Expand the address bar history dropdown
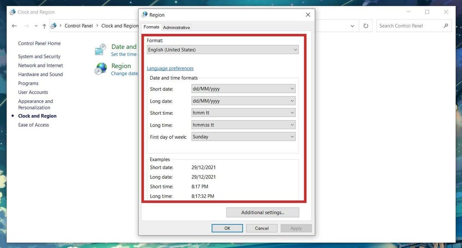Screen dimensions: 462x248 [x=352, y=26]
